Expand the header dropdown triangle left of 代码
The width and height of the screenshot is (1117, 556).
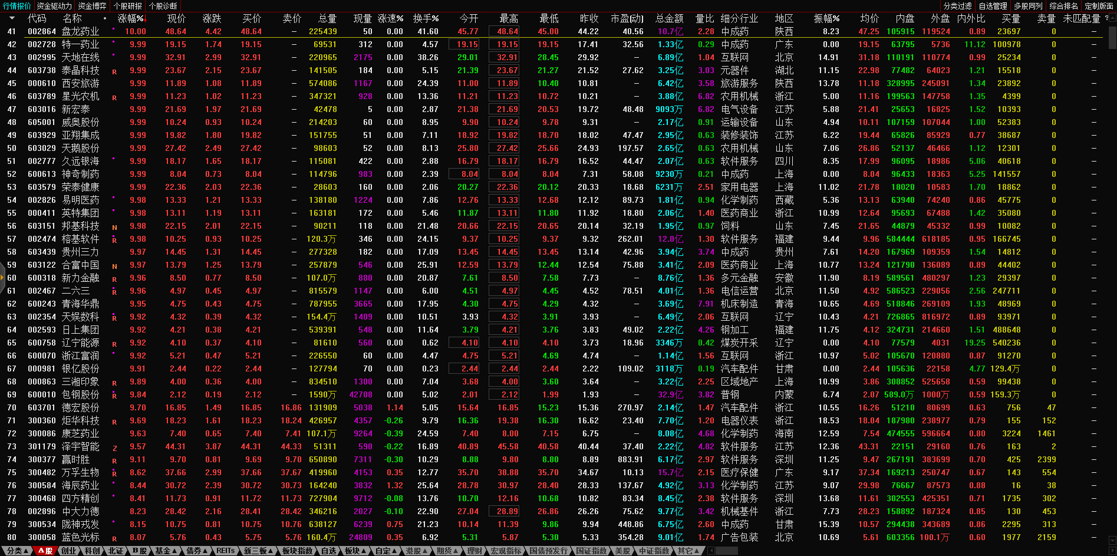13,18
